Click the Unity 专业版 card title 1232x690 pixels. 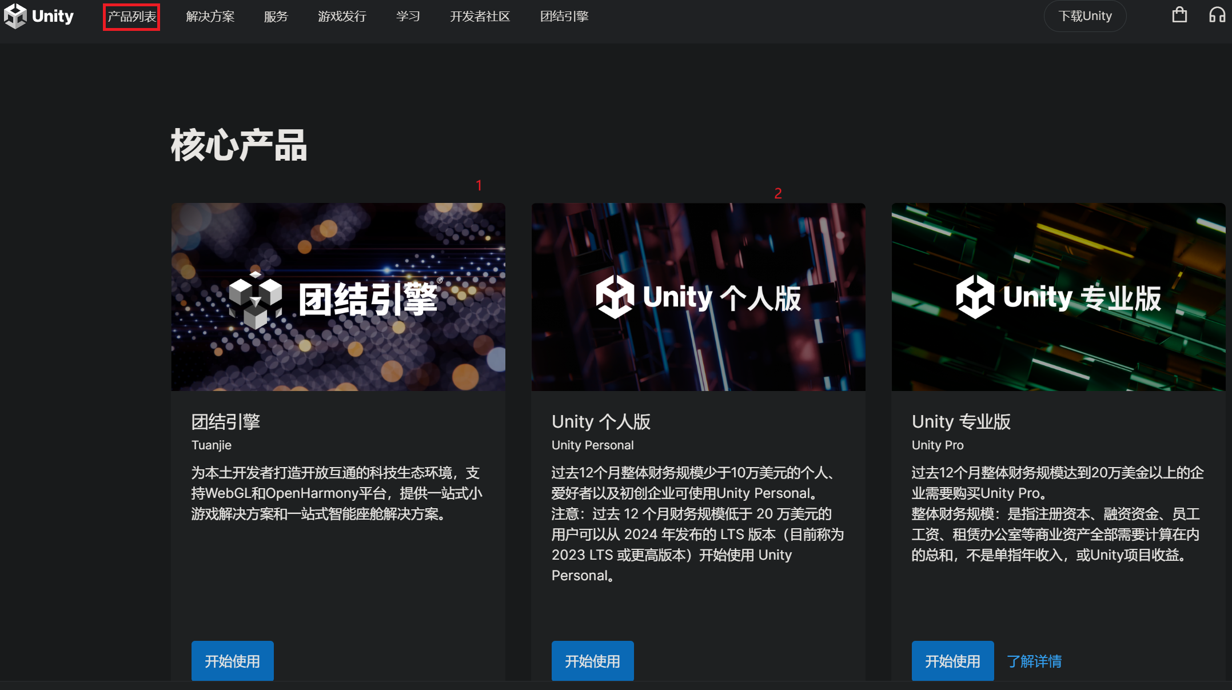[x=961, y=422]
